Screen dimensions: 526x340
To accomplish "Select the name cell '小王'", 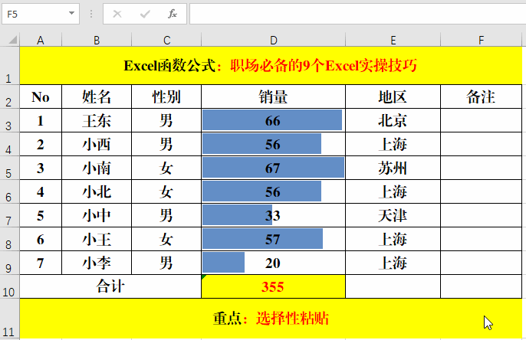I will point(97,240).
